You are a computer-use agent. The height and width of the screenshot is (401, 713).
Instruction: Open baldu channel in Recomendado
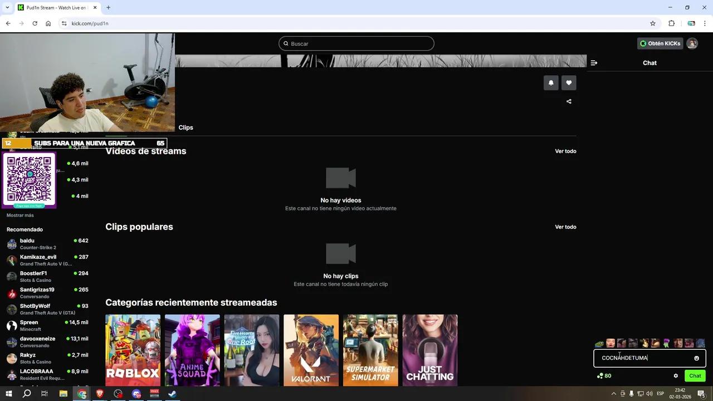coord(47,244)
